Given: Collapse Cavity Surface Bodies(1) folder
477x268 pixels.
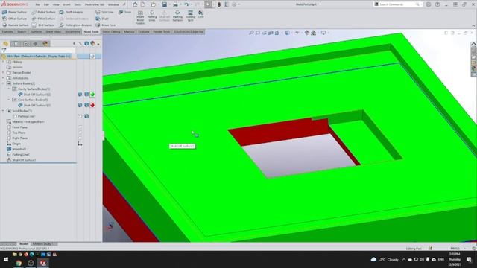Looking at the screenshot, I should tap(9, 89).
